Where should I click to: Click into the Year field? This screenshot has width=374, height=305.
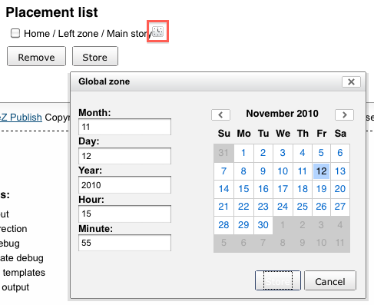(x=124, y=185)
